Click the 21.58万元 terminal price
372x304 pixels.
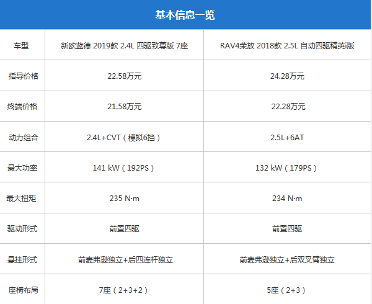pyautogui.click(x=125, y=106)
